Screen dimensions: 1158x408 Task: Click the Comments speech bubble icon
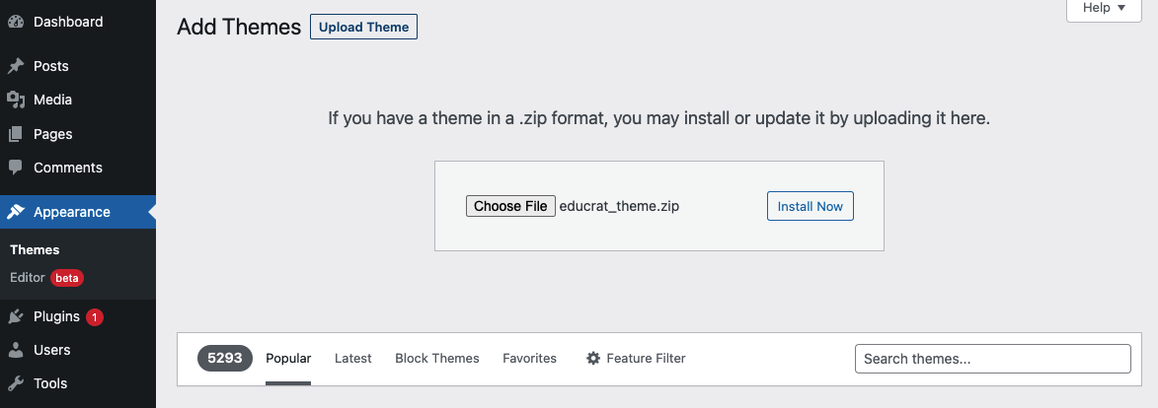pos(16,168)
